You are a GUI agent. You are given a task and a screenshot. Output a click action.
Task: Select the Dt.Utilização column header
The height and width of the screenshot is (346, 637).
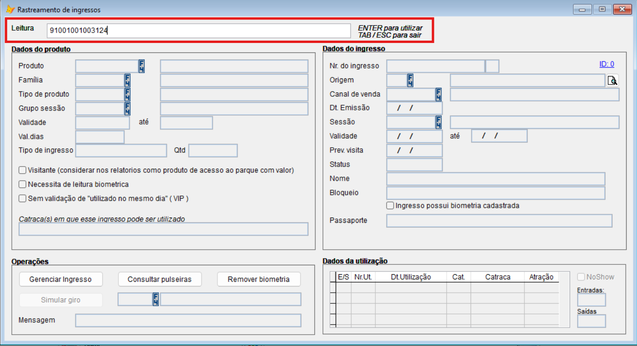point(411,277)
